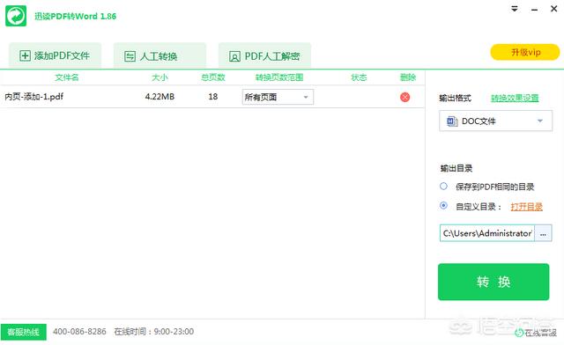The height and width of the screenshot is (345, 564).
Task: Click the 大小 column header
Action: click(160, 77)
